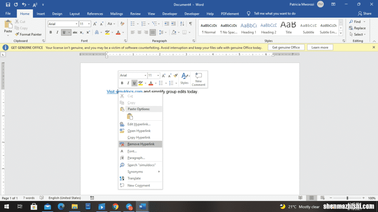Screen dimensions: 378x212
Task: Click the zoom slider handle
Action: pyautogui.click(x=347, y=198)
